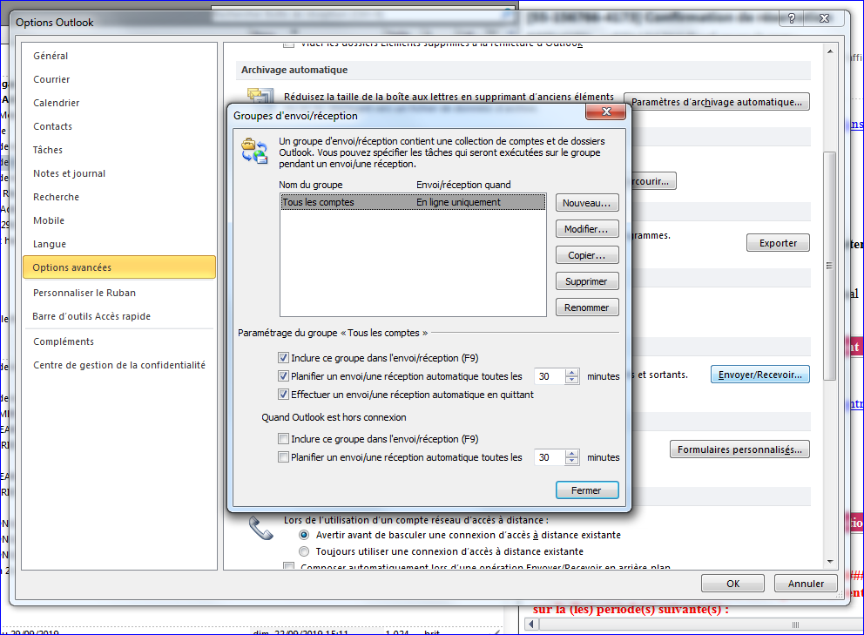Click the auto-archive mailbox icon
This screenshot has width=864, height=635.
point(260,95)
